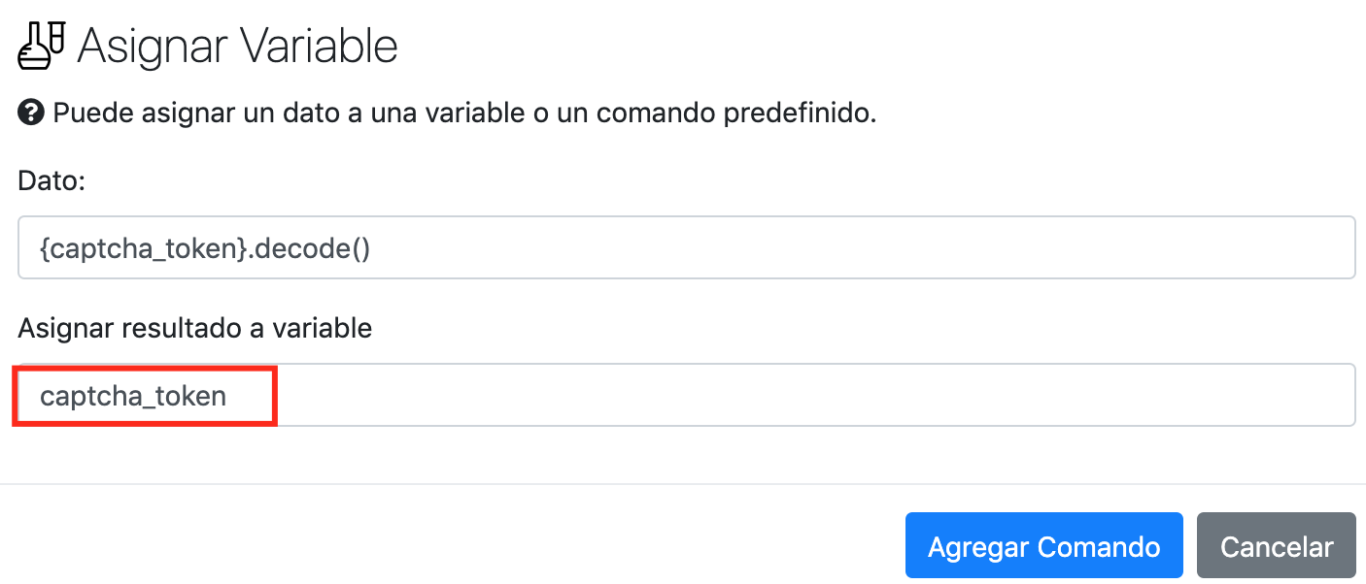Dismiss the dialog using Cancelar

[x=1277, y=545]
